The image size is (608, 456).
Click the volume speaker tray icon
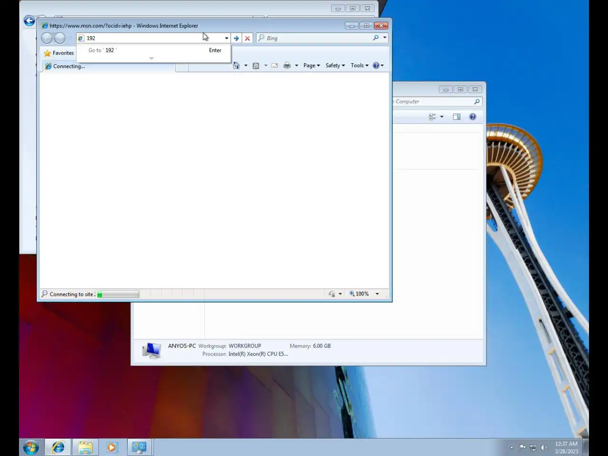(544, 447)
